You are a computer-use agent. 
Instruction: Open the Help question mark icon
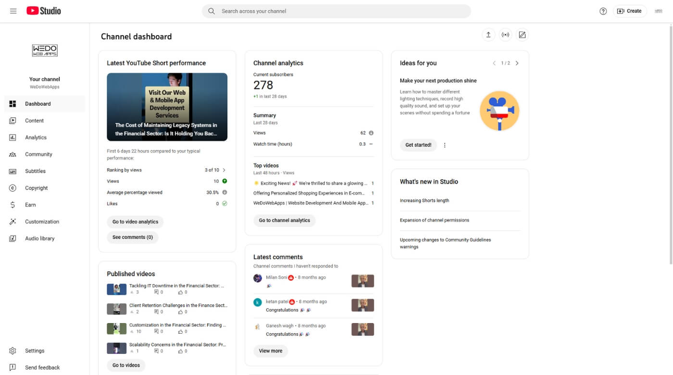coord(603,11)
